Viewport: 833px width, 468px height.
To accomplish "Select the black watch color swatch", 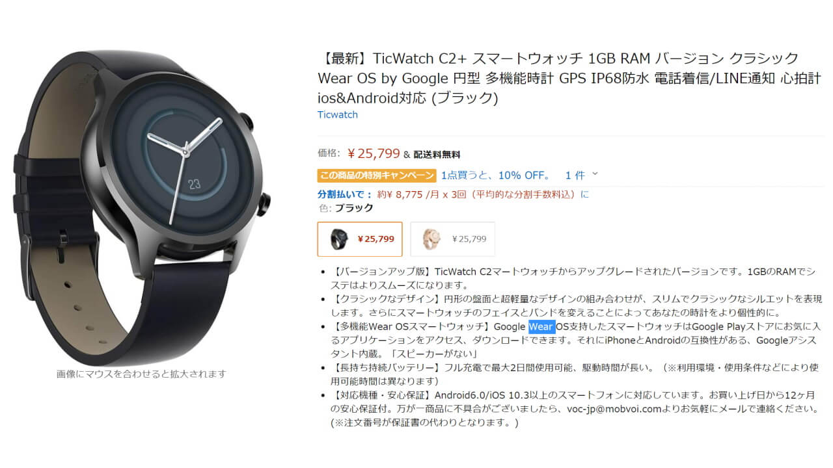I will click(x=360, y=239).
